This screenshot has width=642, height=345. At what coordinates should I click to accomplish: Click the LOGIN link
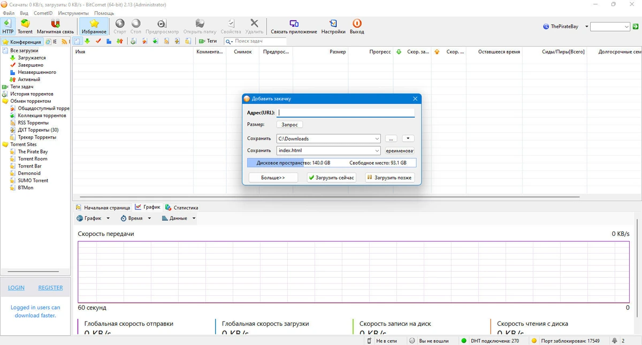pos(16,288)
